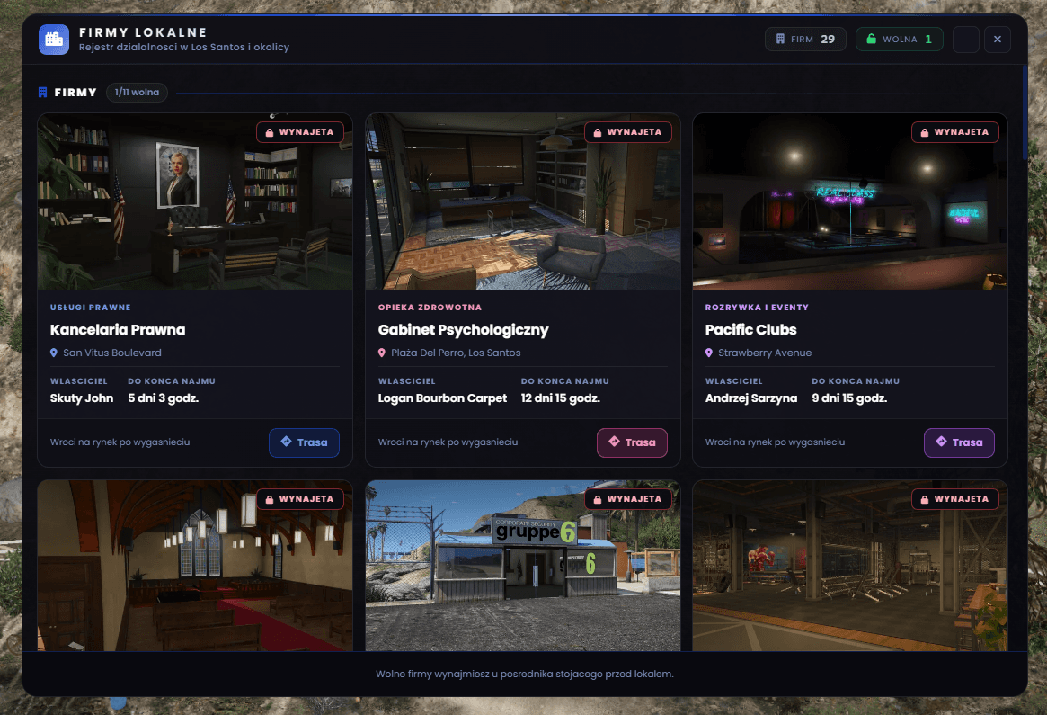
Task: Click the USLUGI PRAWNE category label
Action: [90, 308]
